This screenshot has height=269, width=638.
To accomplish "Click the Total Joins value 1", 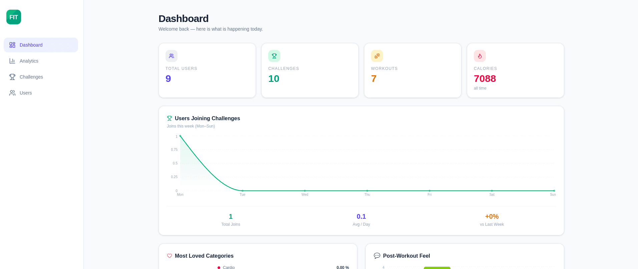I will (x=231, y=216).
